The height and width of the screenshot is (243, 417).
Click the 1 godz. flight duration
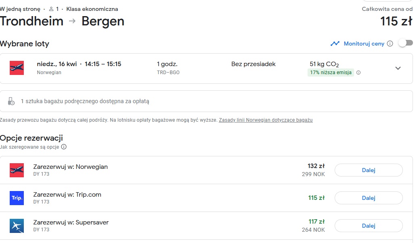click(167, 64)
